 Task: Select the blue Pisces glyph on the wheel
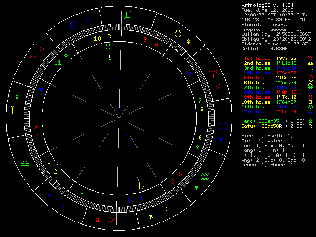(222, 126)
